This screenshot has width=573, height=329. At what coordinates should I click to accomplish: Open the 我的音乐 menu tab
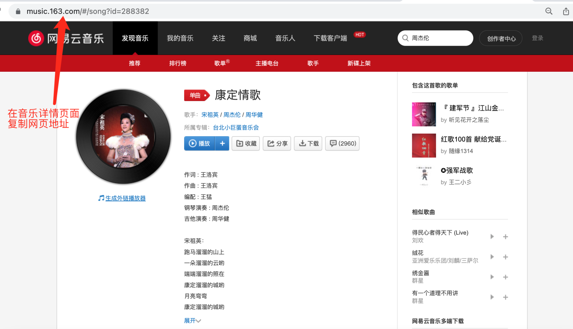tap(180, 38)
